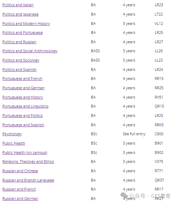Click the Public Health (on campus) link
Screen dimensions: 176x203
pos(25,153)
